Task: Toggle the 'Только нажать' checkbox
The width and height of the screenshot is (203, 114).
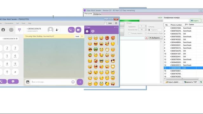Action: tap(129, 33)
